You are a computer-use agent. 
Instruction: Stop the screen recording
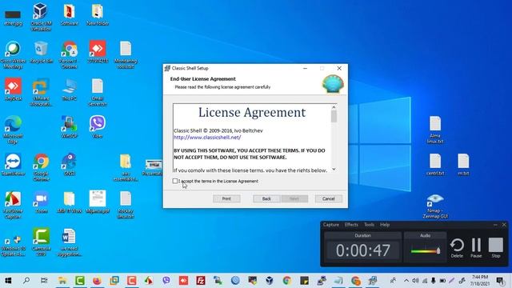click(x=496, y=248)
